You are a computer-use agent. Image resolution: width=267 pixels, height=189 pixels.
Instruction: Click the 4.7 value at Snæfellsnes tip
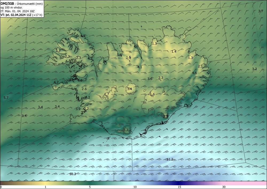click(x=56, y=82)
